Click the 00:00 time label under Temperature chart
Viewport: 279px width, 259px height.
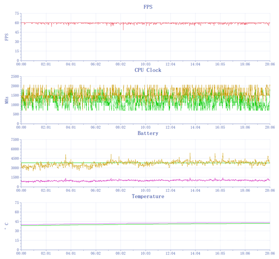pyautogui.click(x=21, y=253)
